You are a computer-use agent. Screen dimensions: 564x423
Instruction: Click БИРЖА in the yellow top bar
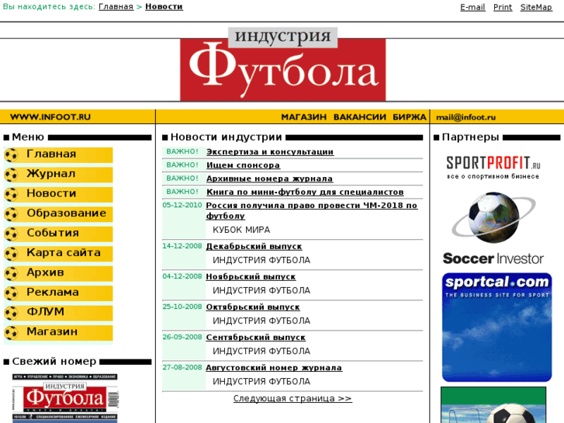click(410, 117)
